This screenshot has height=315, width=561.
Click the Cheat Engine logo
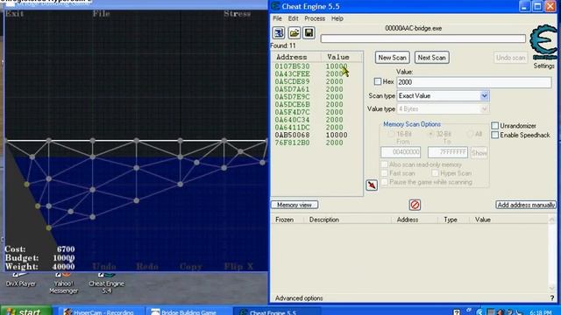(x=543, y=42)
